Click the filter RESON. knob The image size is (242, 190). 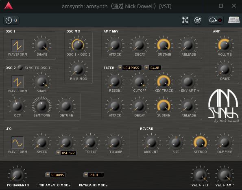[115, 82]
